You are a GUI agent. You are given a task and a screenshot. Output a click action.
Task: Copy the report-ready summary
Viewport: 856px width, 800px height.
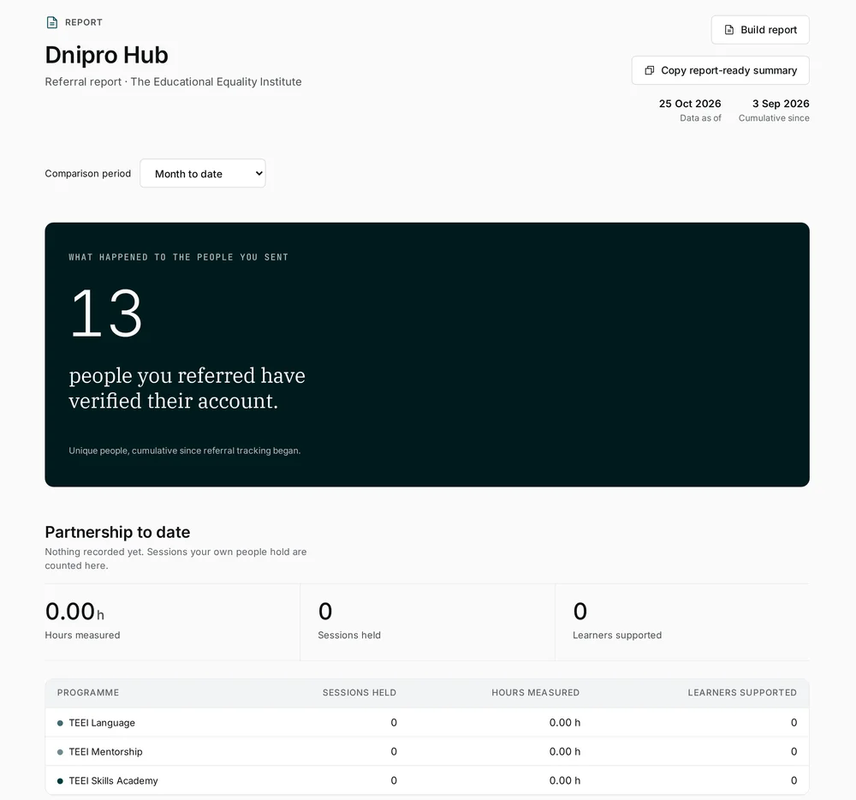720,70
